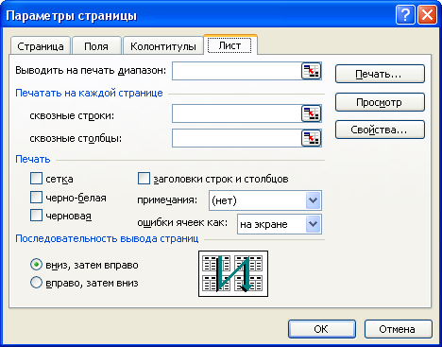The image size is (442, 347).
Task: Click the page order preview diagram
Action: tap(233, 273)
